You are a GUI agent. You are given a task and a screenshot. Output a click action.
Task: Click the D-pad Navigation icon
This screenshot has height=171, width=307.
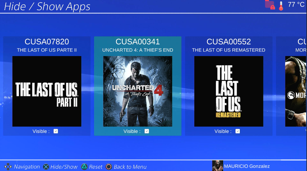point(8,167)
